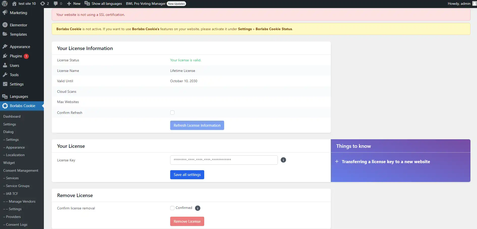This screenshot has width=477, height=229.
Task: Click the Borlabs Cookie icon
Action: 5,106
